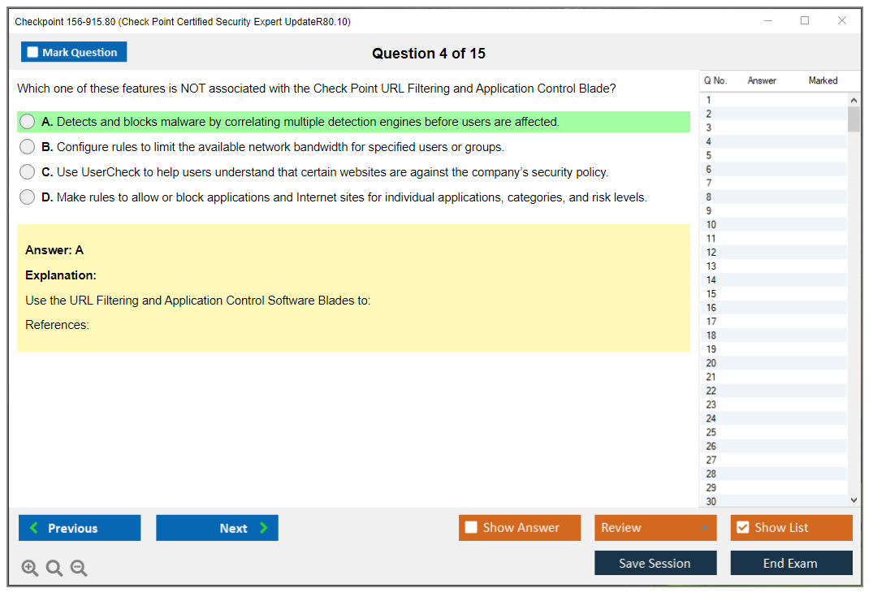This screenshot has width=873, height=597.
Task: Pick option D radio button
Action: click(28, 197)
